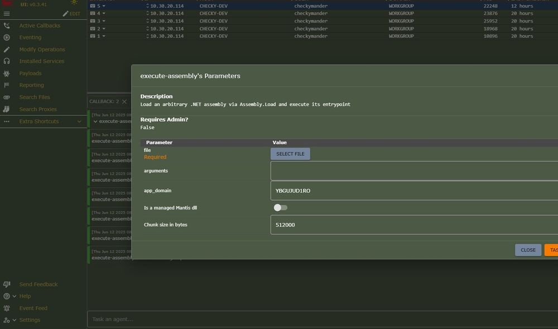Click the Extra Shortcuts three-dots icon
558x329 pixels.
click(x=7, y=121)
